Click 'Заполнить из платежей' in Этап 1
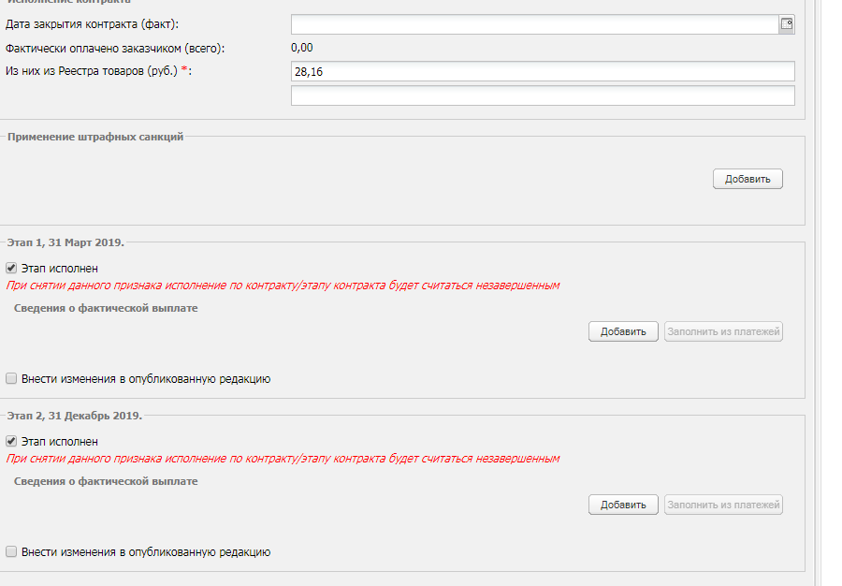Image resolution: width=842 pixels, height=586 pixels. click(x=723, y=331)
